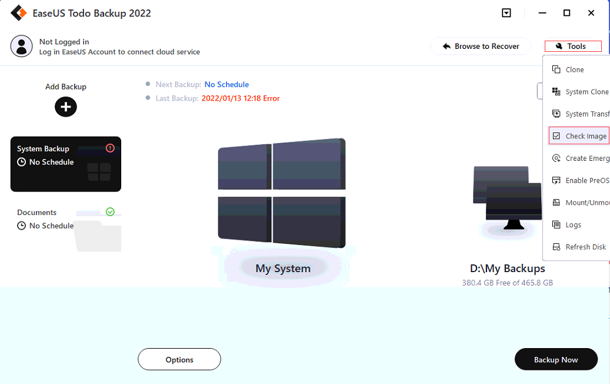Select the Documents backup task
The height and width of the screenshot is (384, 610).
coord(66,226)
